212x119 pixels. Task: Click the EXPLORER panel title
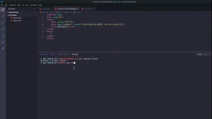click(12, 9)
